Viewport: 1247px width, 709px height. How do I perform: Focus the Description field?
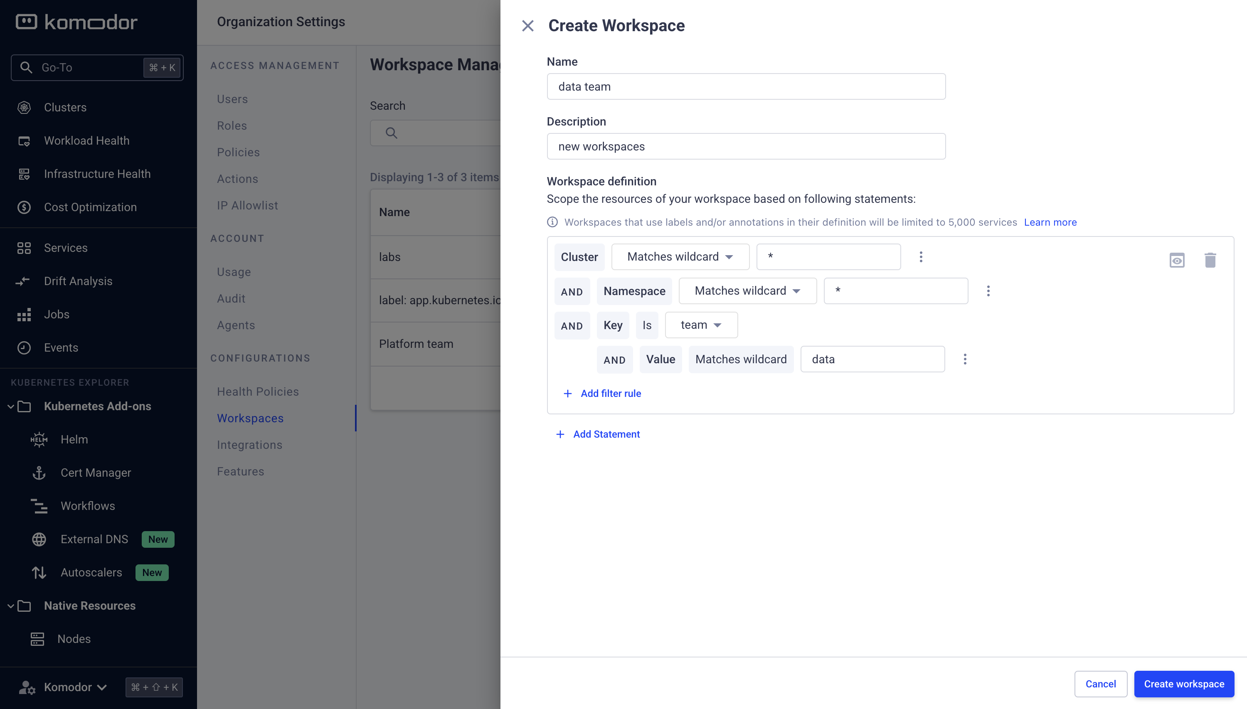pos(746,146)
